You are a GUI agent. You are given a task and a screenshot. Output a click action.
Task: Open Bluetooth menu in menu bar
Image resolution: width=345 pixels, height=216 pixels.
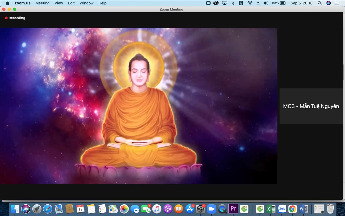233,3
